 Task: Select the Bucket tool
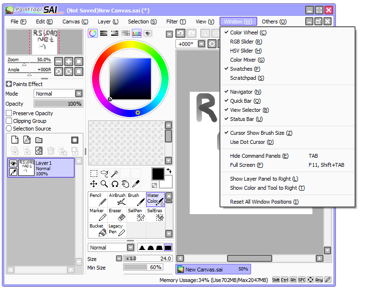click(x=98, y=230)
